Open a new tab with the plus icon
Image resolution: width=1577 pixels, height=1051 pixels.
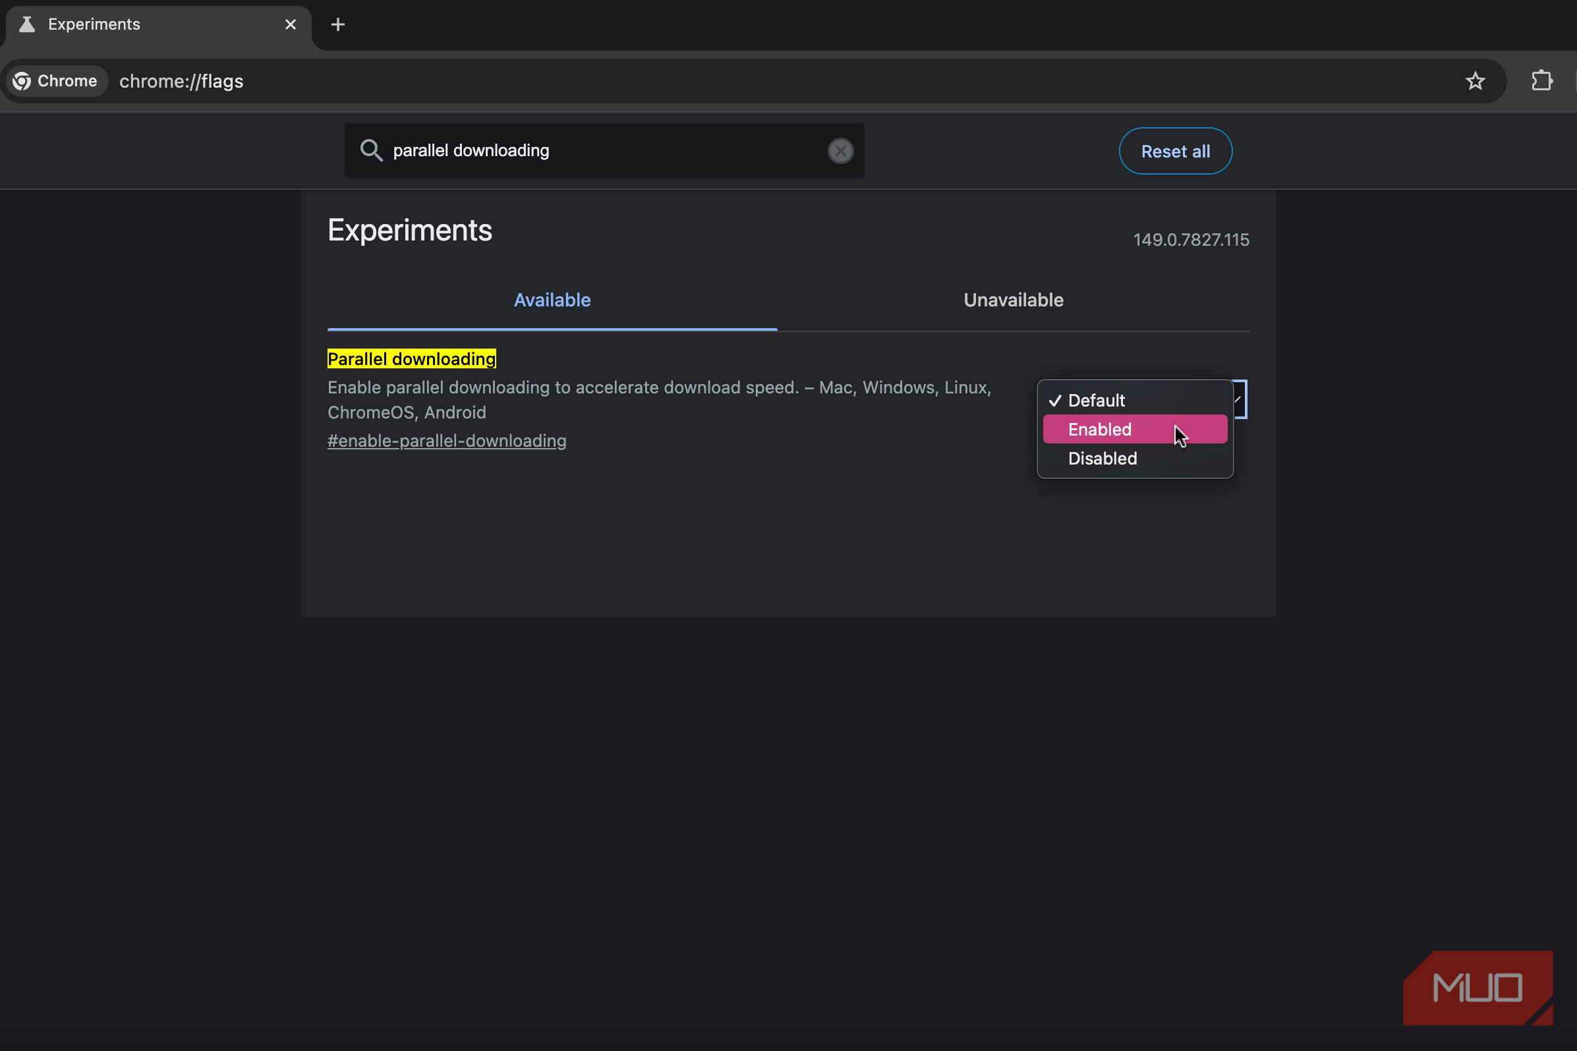coord(338,25)
